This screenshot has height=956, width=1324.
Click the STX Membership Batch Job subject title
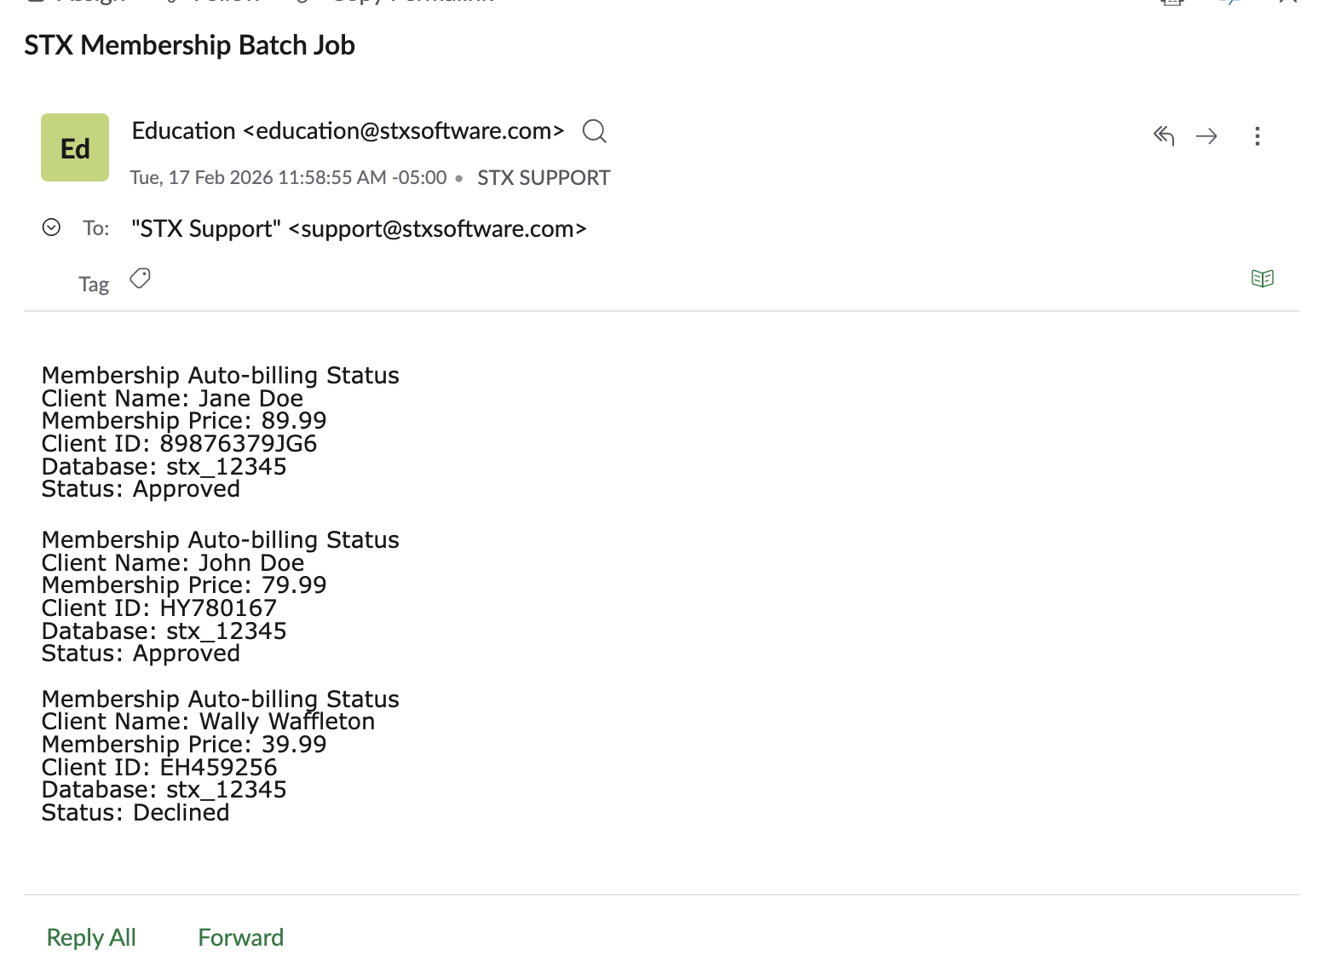[x=189, y=45]
